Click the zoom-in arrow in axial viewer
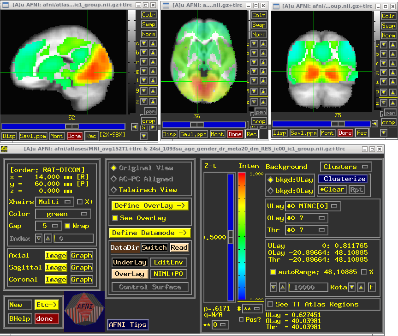Image resolution: width=398 pixels, height=336 pixels. 263,102
